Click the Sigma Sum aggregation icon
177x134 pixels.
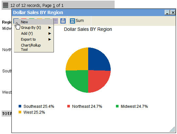coord(72,21)
